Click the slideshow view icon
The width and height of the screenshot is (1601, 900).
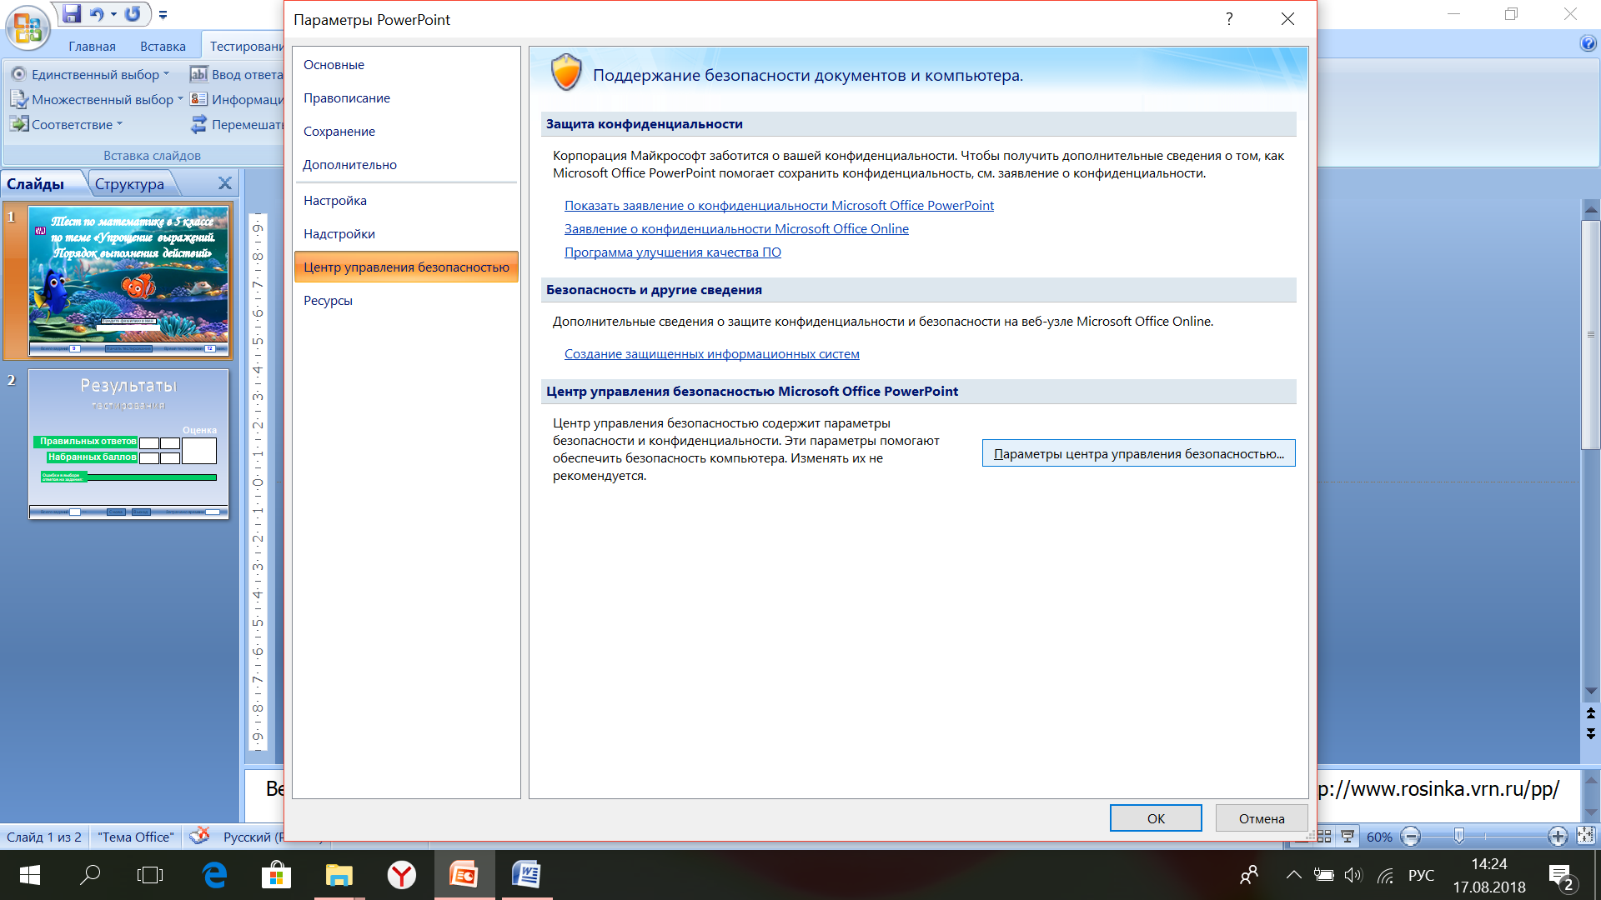(1348, 836)
